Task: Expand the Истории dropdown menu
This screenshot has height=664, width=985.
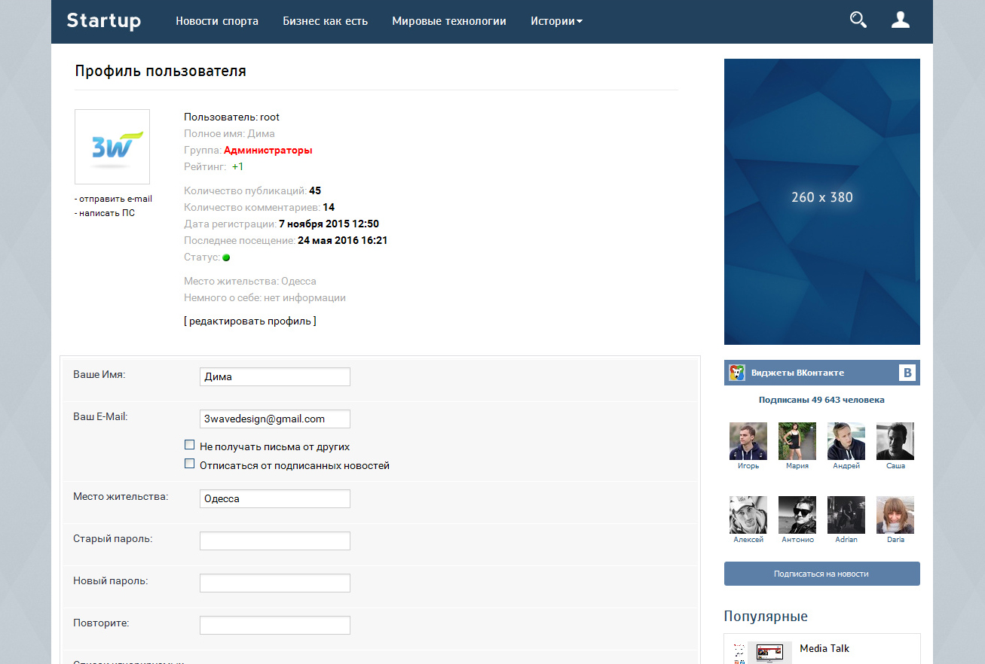Action: (x=556, y=21)
